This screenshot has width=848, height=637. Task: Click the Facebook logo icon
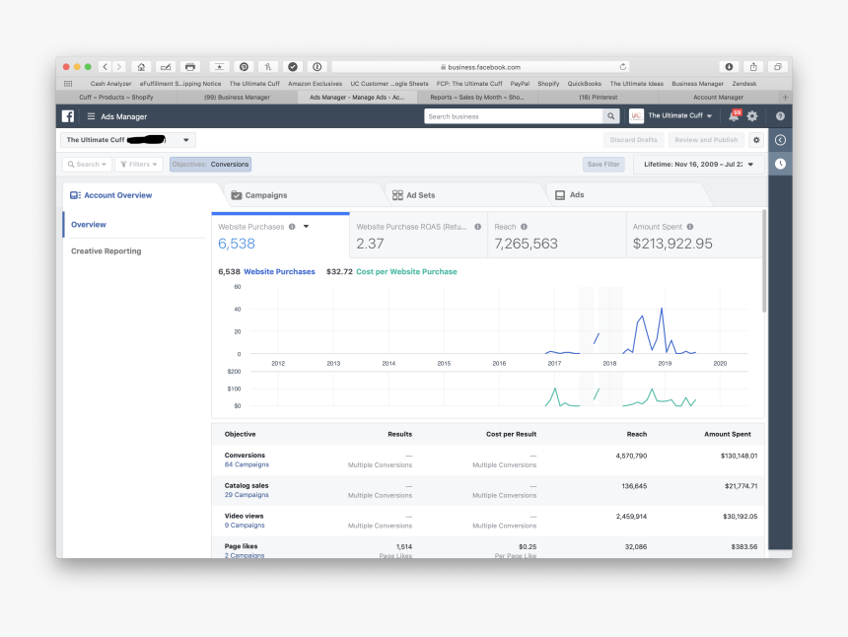(68, 116)
